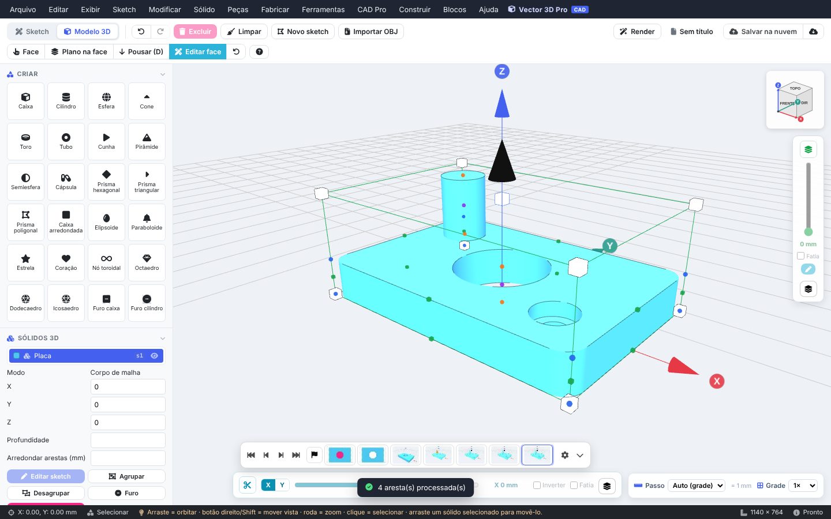
Task: Insert a Cápsula primitive
Action: coord(66,182)
